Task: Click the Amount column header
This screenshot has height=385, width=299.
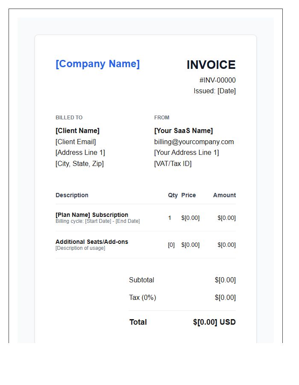Action: [x=224, y=195]
